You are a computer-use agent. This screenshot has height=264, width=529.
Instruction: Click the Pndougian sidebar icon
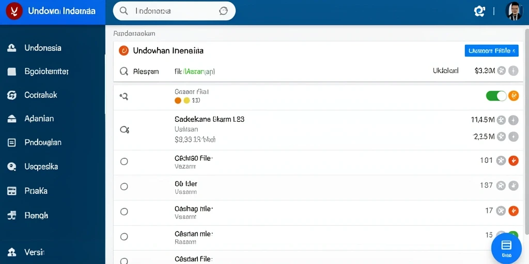(x=12, y=143)
